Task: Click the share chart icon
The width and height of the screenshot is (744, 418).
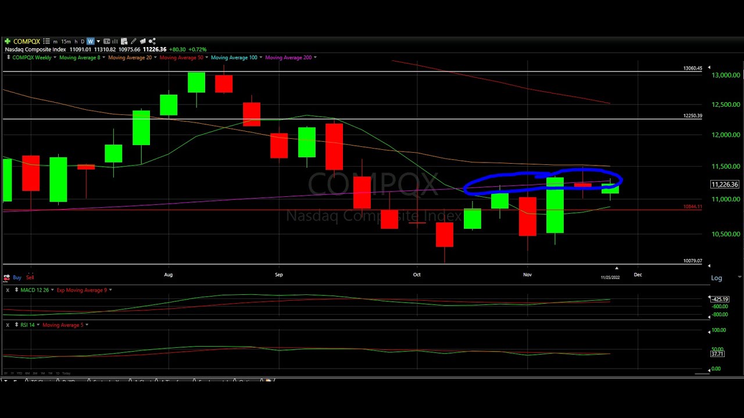Action: tap(152, 41)
